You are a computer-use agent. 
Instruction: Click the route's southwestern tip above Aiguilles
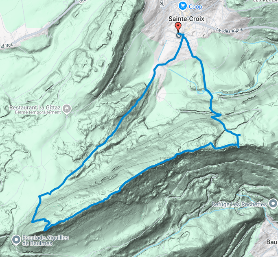coord(45,230)
